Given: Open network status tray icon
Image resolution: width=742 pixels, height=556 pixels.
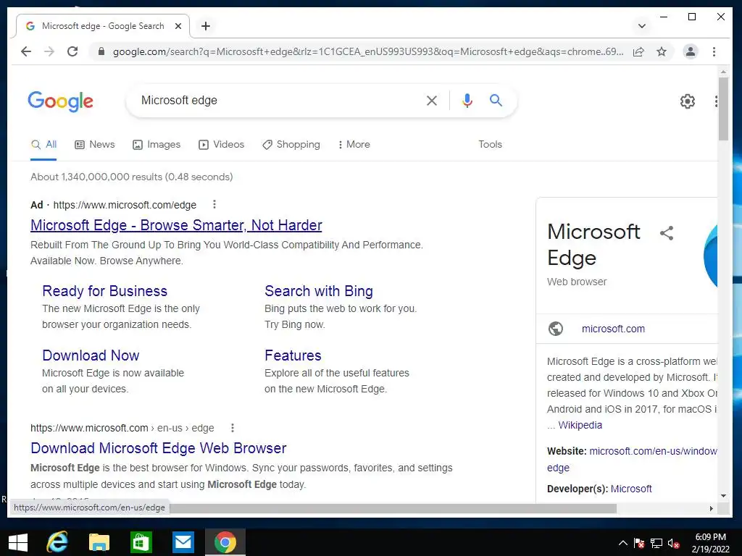Looking at the screenshot, I should (x=656, y=543).
